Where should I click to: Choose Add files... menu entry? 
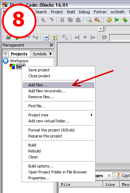pos(59,85)
